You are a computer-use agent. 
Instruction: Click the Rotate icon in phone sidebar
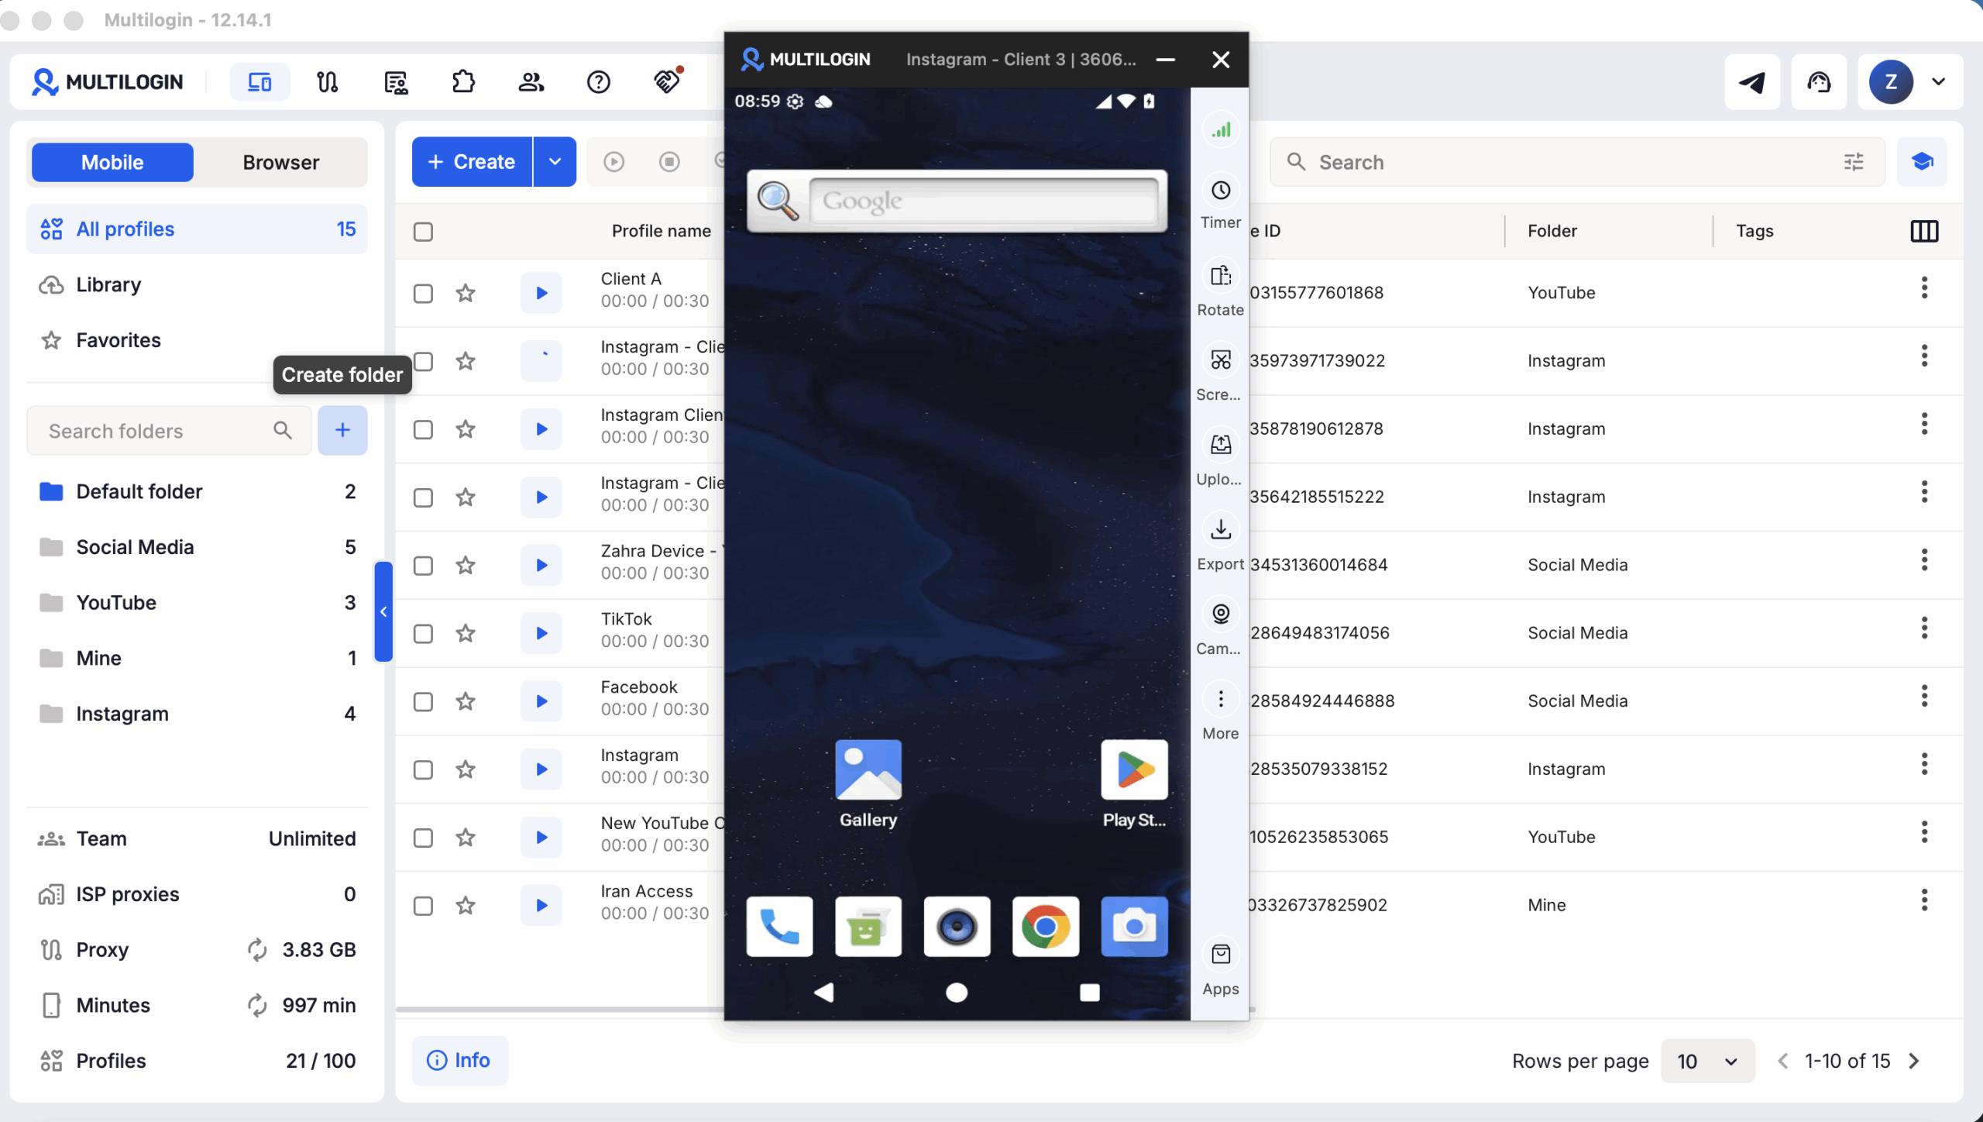pos(1221,276)
